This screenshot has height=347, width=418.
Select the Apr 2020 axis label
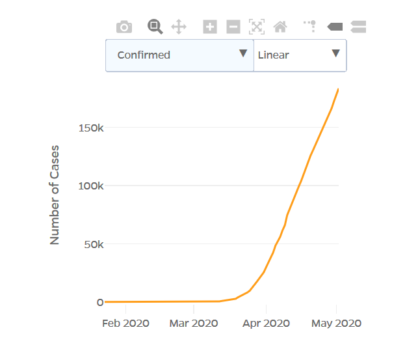266,324
